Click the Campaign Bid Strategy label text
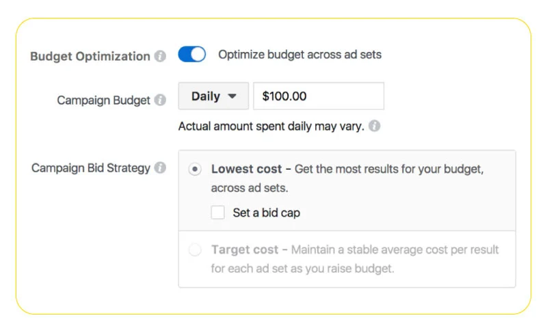547x331 pixels. 91,168
